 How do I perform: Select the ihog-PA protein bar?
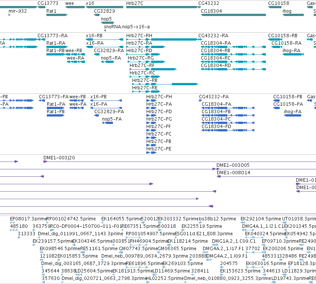293,115
